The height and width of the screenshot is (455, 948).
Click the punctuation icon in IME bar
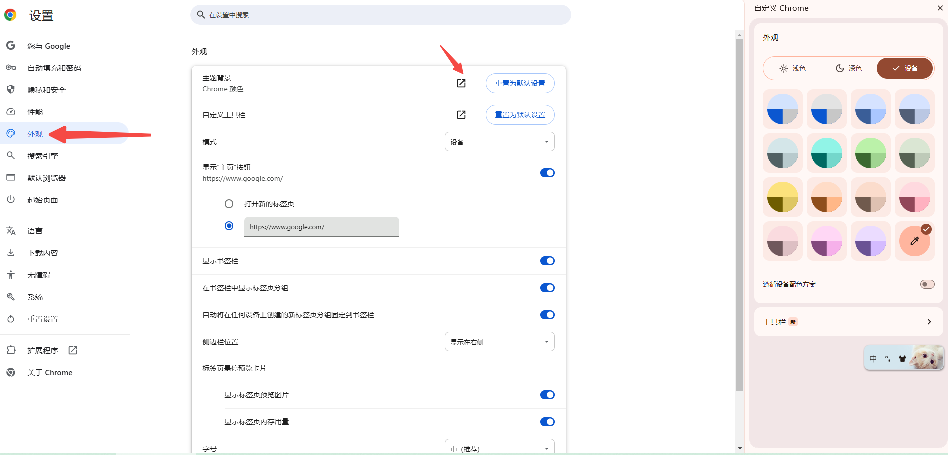tap(888, 358)
